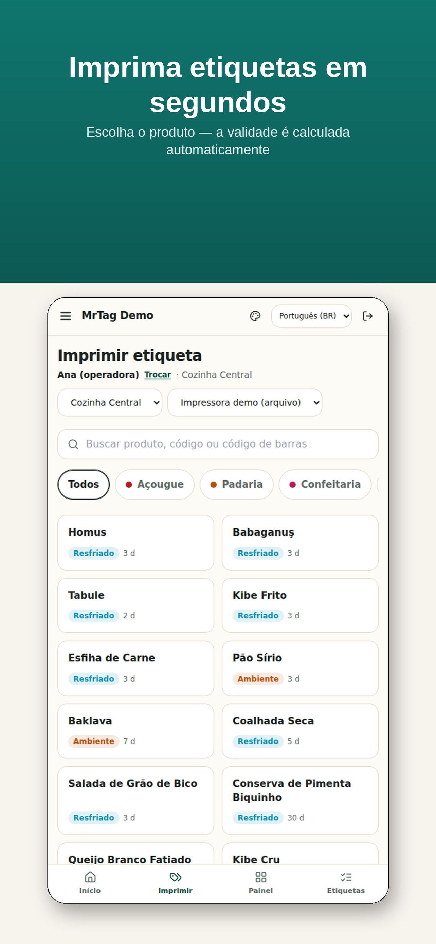Viewport: 436px width, 944px height.
Task: Select the Confeitaria category filter
Action: tap(325, 485)
